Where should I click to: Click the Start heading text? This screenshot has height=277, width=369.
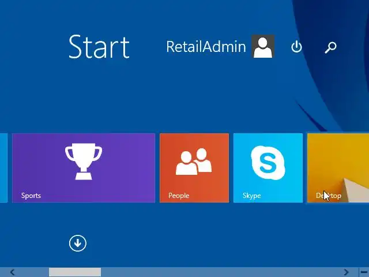pyautogui.click(x=99, y=47)
